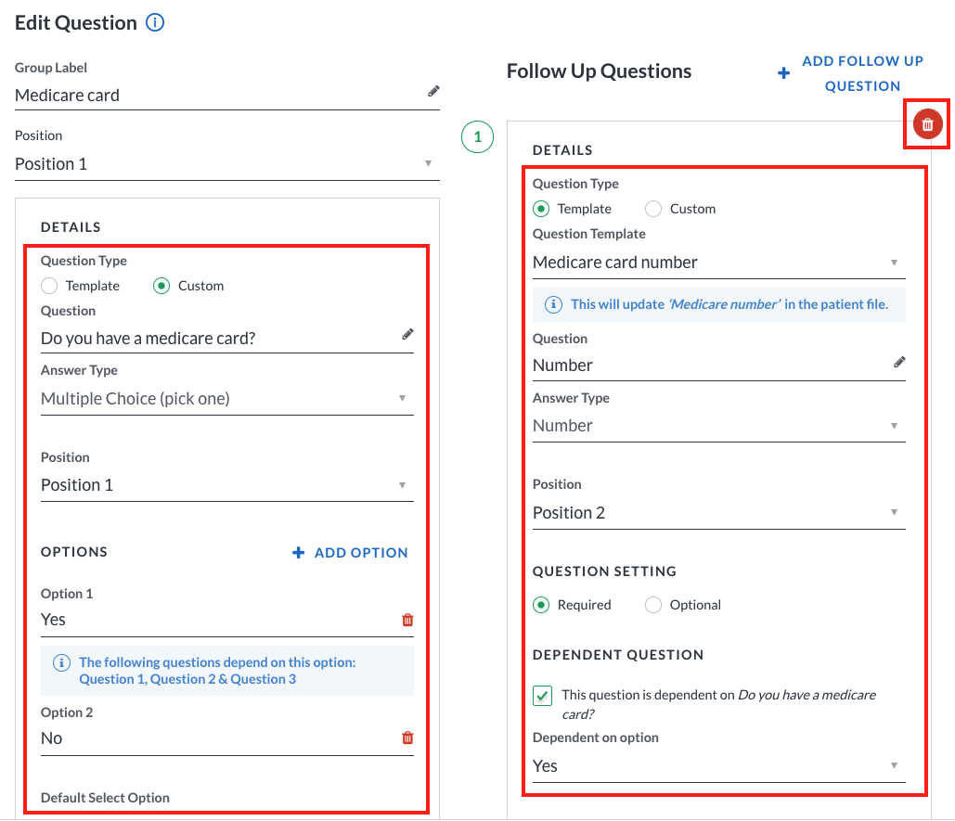The height and width of the screenshot is (821, 955).
Task: Remove option 'Yes' using its trash icon
Action: [407, 620]
